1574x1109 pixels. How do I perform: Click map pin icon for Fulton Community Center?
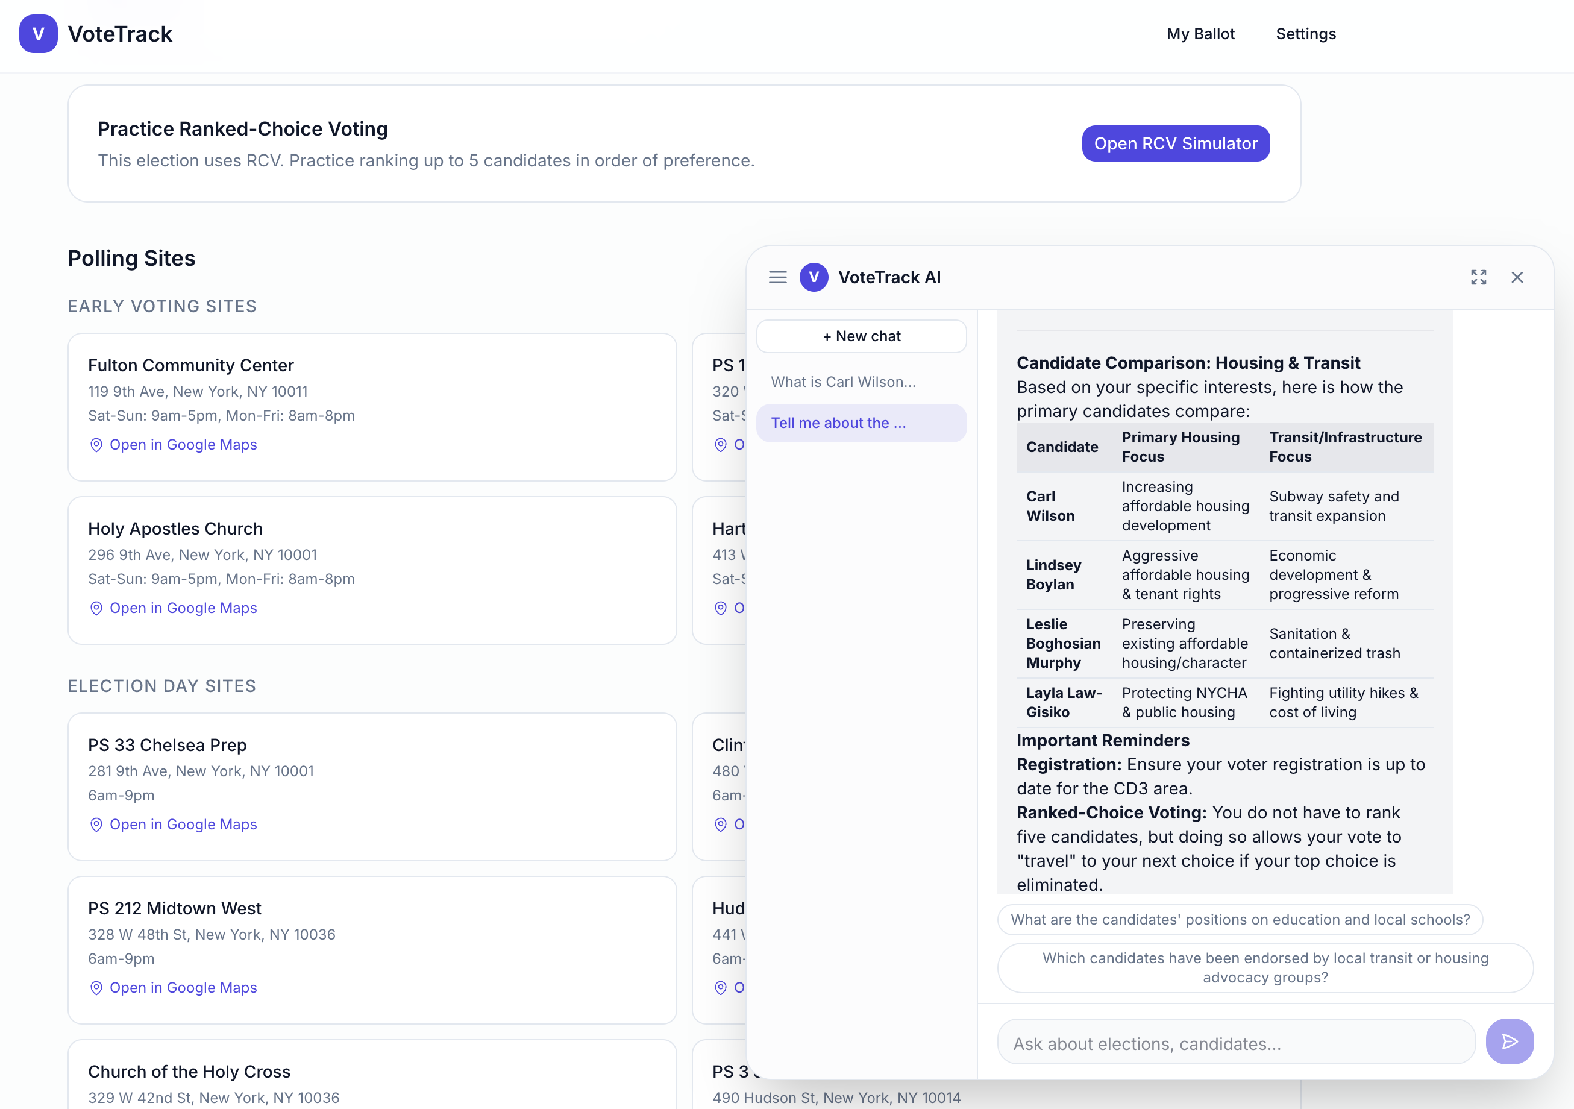click(x=96, y=444)
